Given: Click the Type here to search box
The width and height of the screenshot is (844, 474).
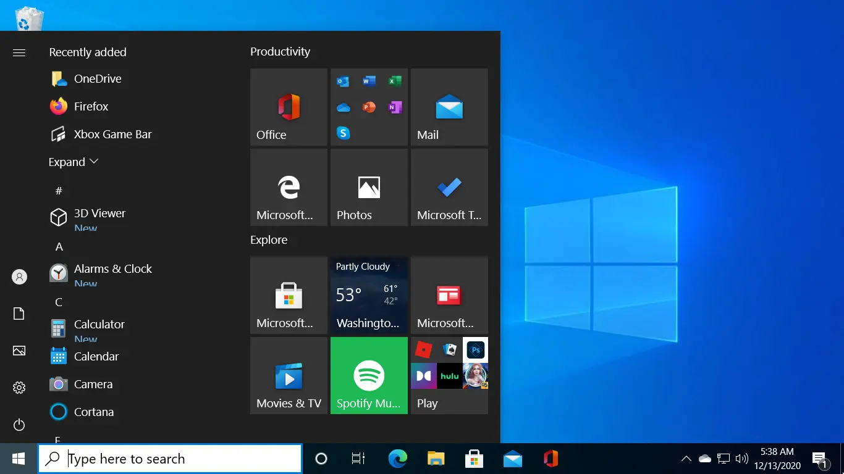Looking at the screenshot, I should tap(170, 459).
